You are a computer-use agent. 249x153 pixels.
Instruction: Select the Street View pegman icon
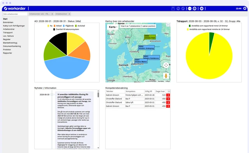(166, 76)
